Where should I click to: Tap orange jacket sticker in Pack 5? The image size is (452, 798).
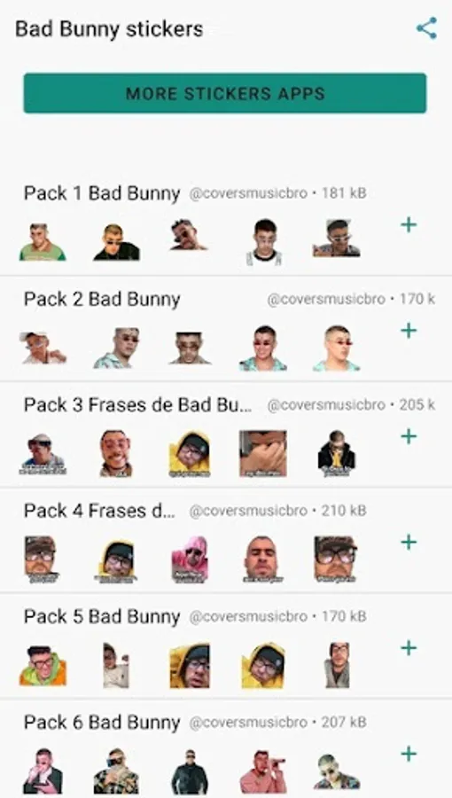point(43,666)
